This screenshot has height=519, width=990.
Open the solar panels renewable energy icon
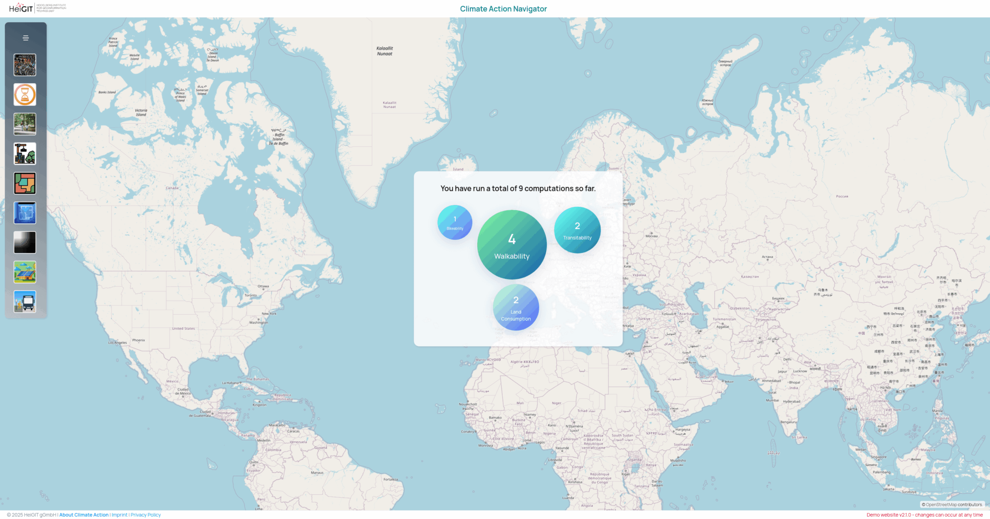pyautogui.click(x=24, y=272)
